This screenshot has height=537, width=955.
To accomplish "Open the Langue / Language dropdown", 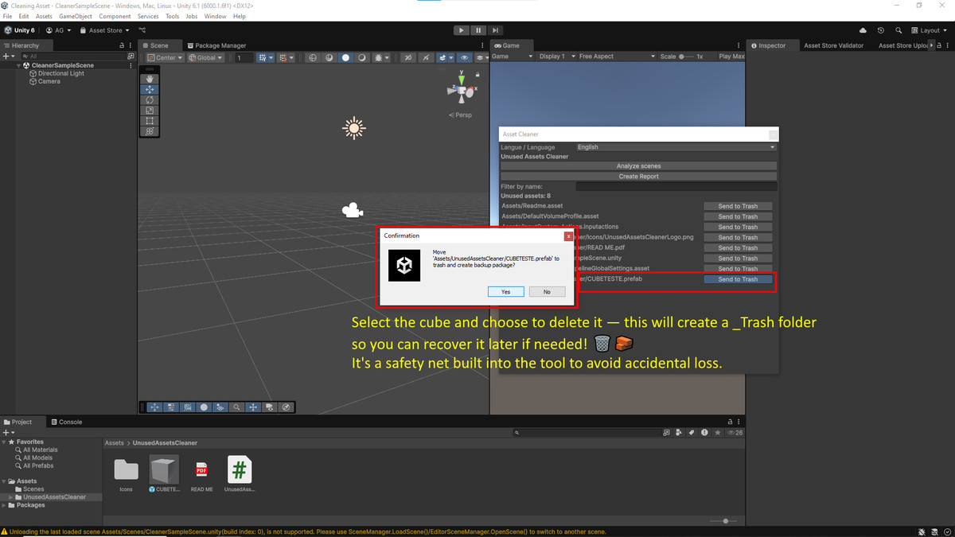I will (676, 147).
